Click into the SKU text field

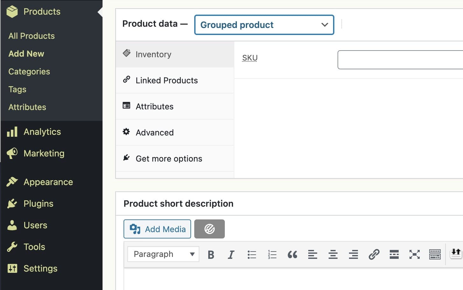tap(400, 60)
